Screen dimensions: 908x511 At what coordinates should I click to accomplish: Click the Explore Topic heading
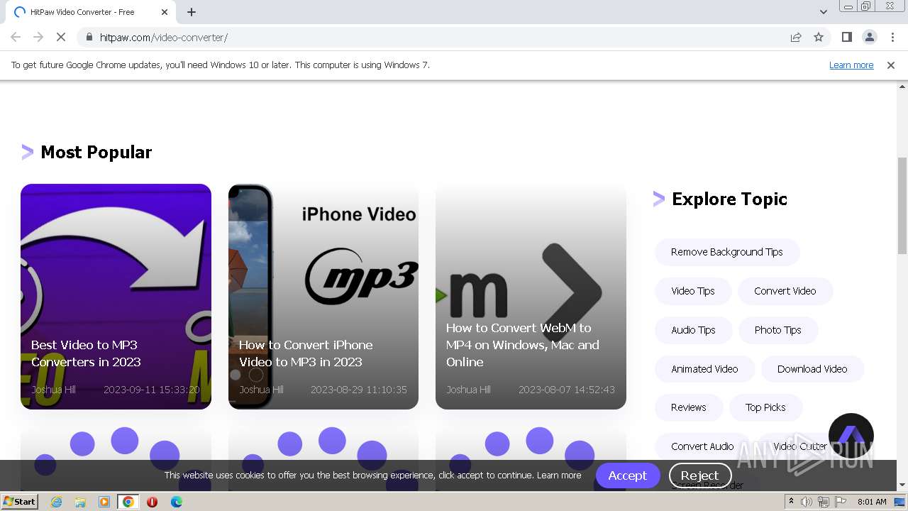tap(729, 199)
